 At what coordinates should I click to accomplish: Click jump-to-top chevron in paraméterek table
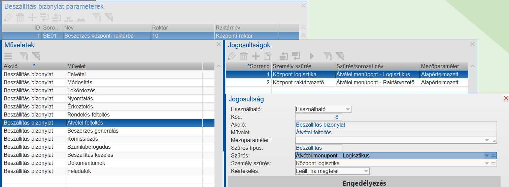303,28
